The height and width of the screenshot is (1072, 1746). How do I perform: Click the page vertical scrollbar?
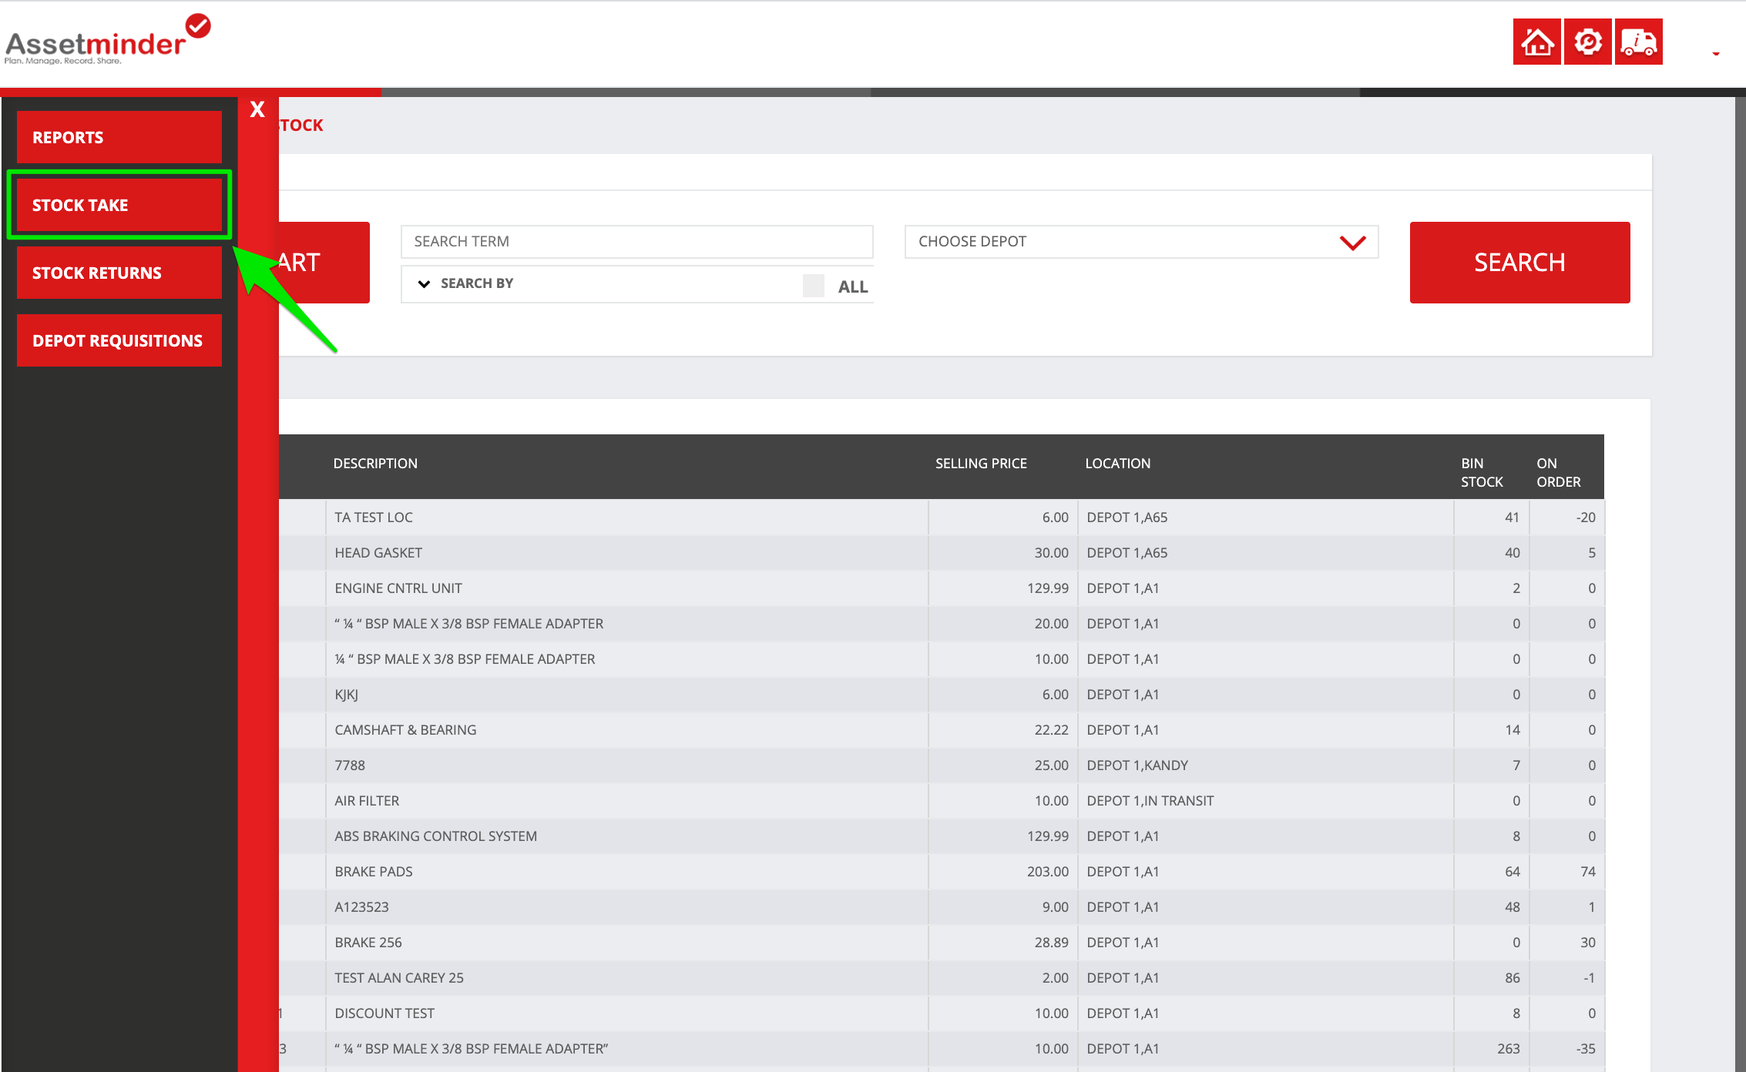(x=1741, y=584)
